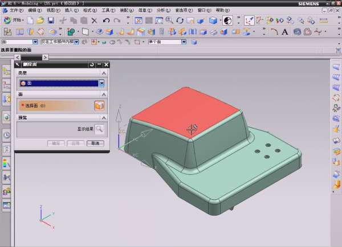342x247 pixels.
Task: Click the Delete (X) toolbar icon
Action: pos(95,20)
